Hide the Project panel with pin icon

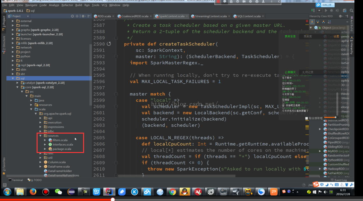coord(89,16)
